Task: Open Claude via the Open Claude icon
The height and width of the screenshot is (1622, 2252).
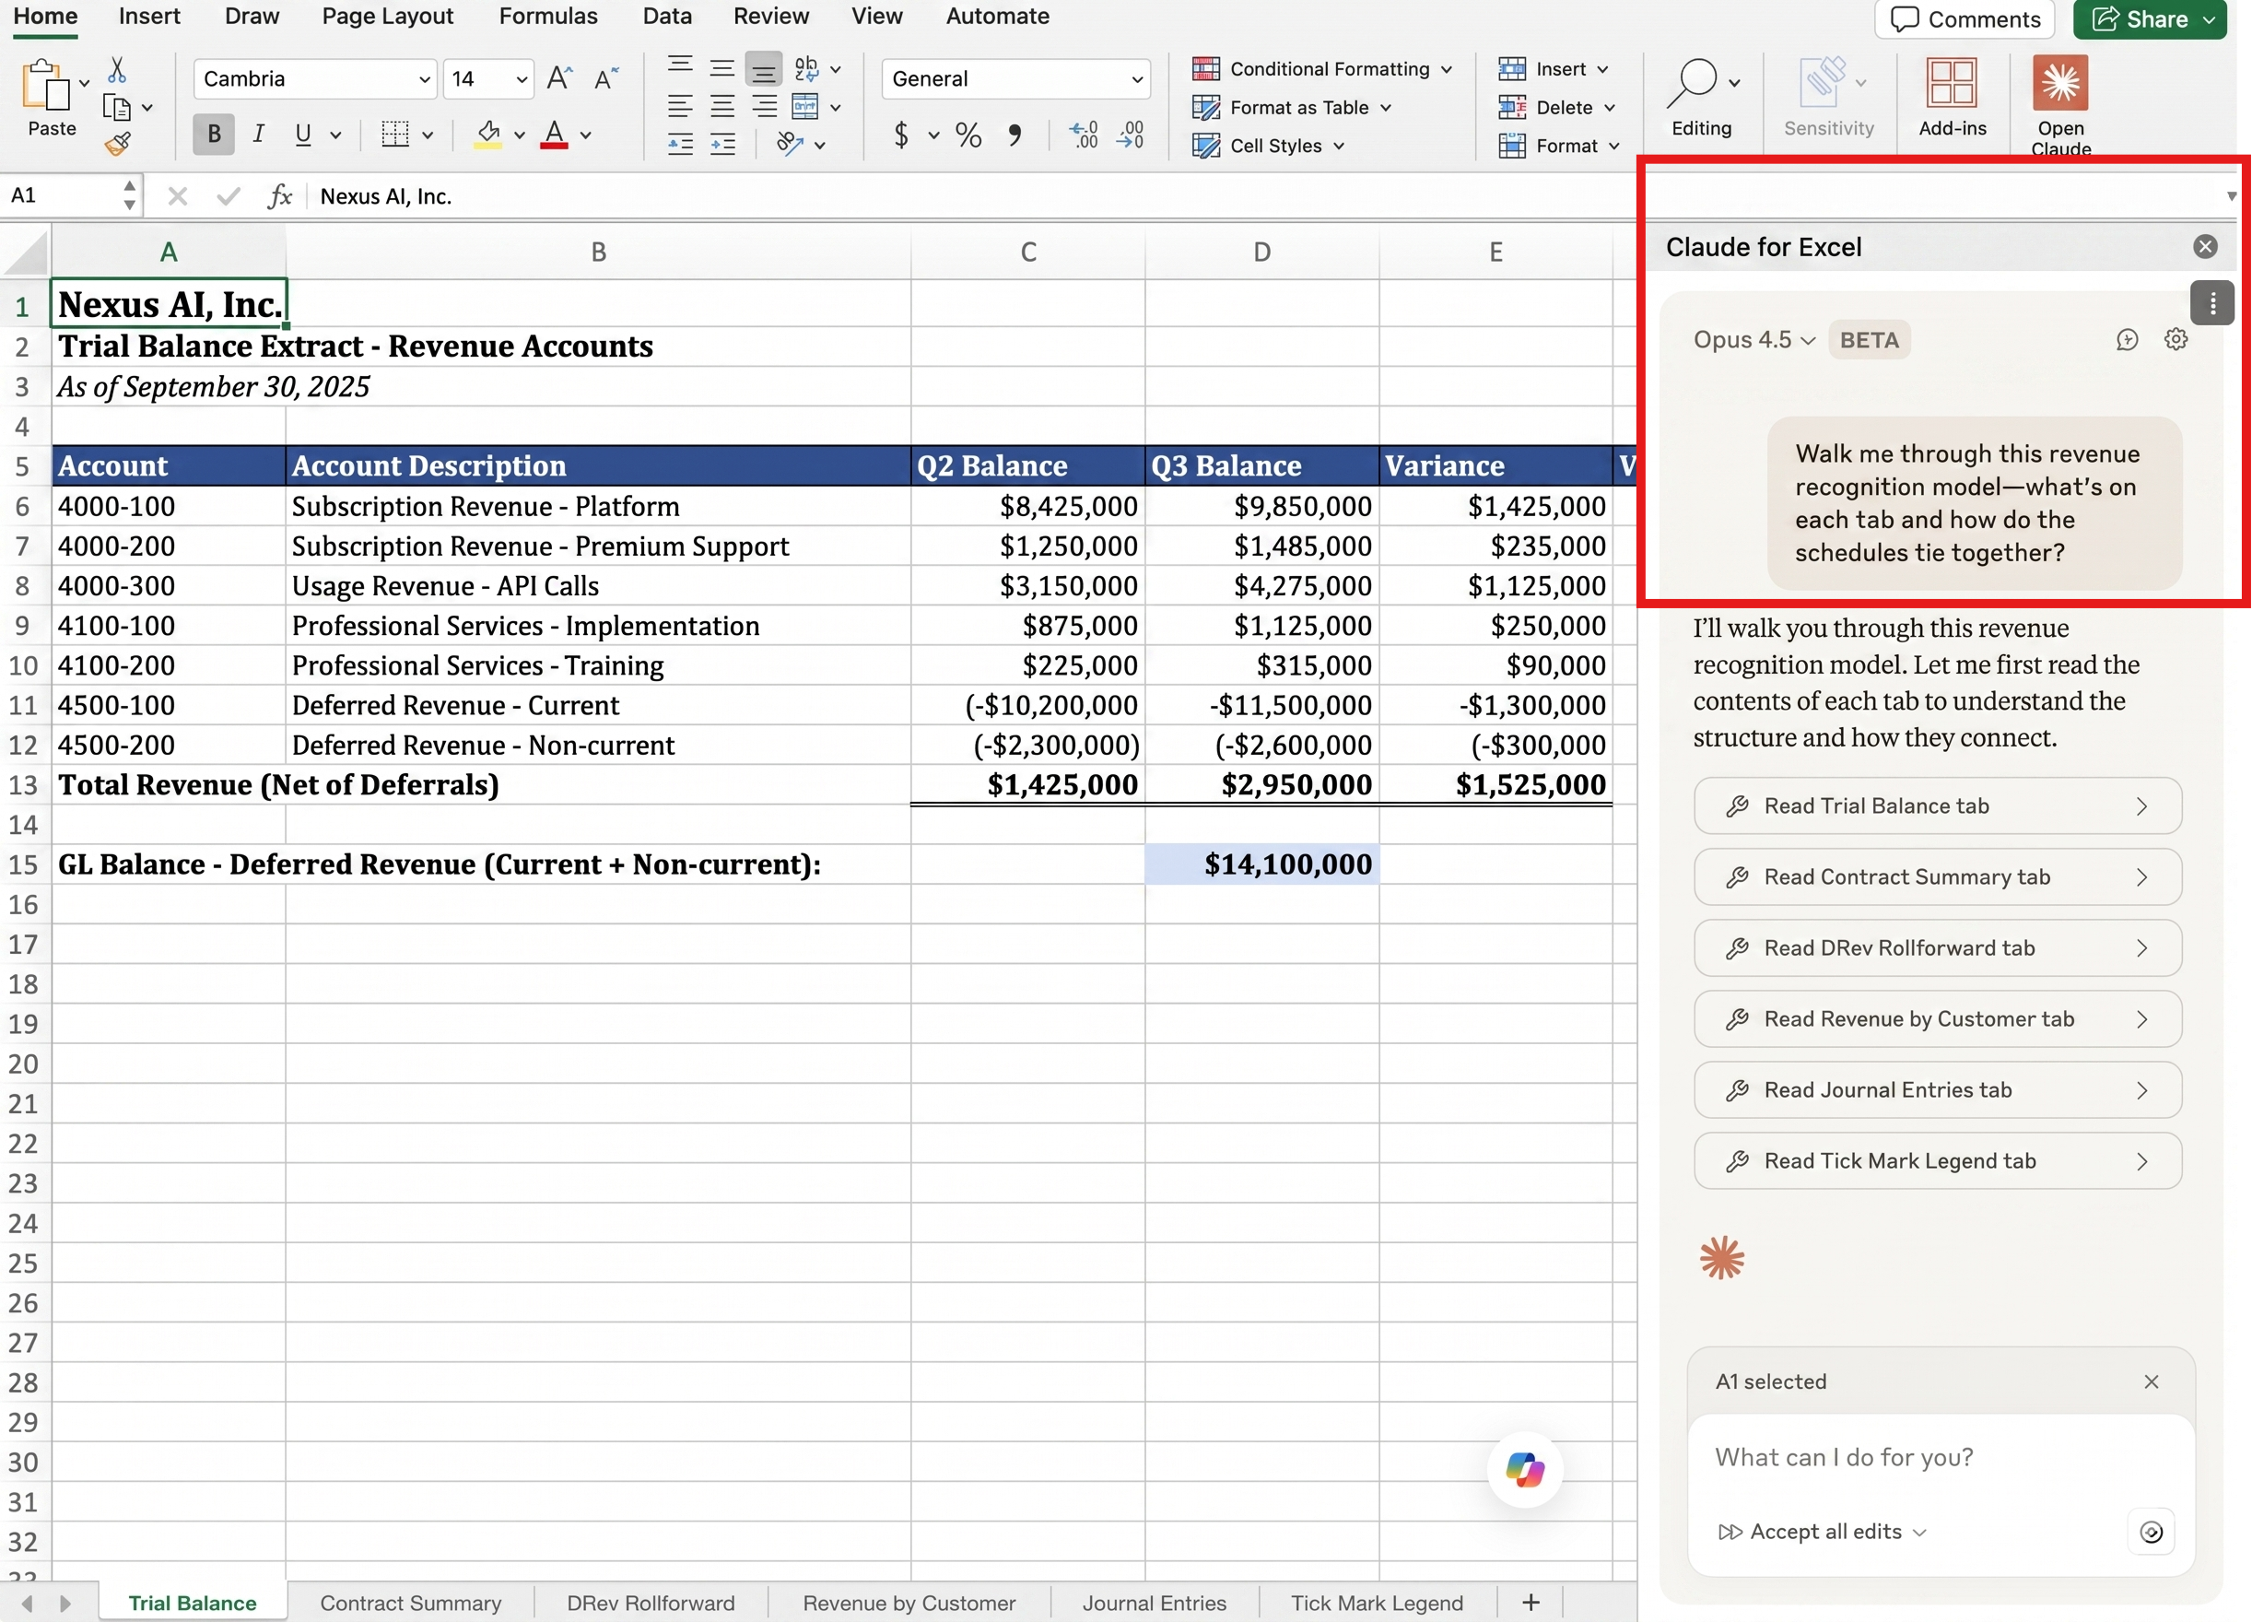Action: (2060, 85)
